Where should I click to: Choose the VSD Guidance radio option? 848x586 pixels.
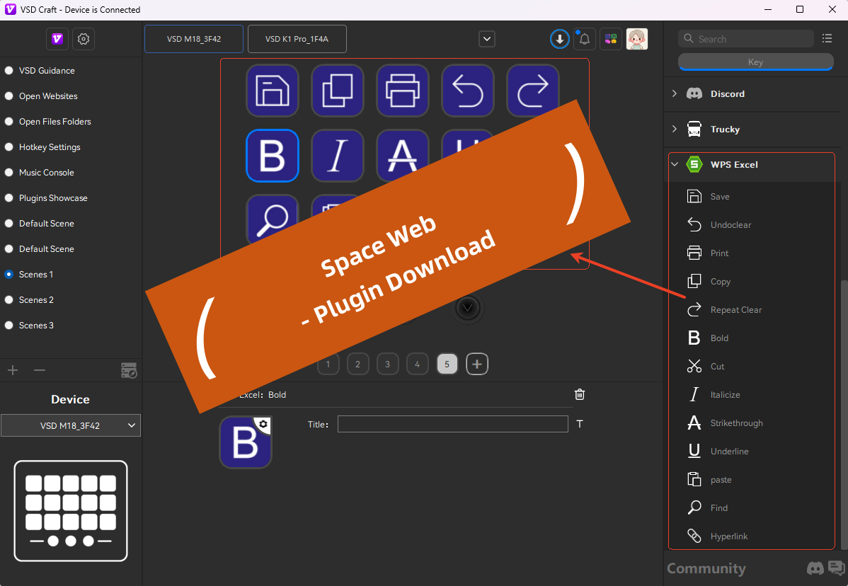click(9, 71)
